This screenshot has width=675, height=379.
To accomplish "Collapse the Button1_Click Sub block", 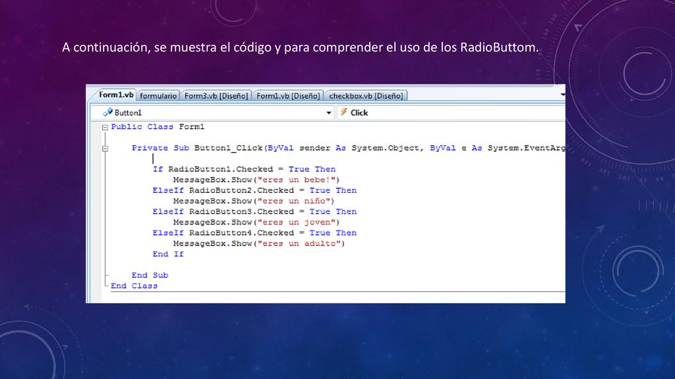I will point(105,149).
